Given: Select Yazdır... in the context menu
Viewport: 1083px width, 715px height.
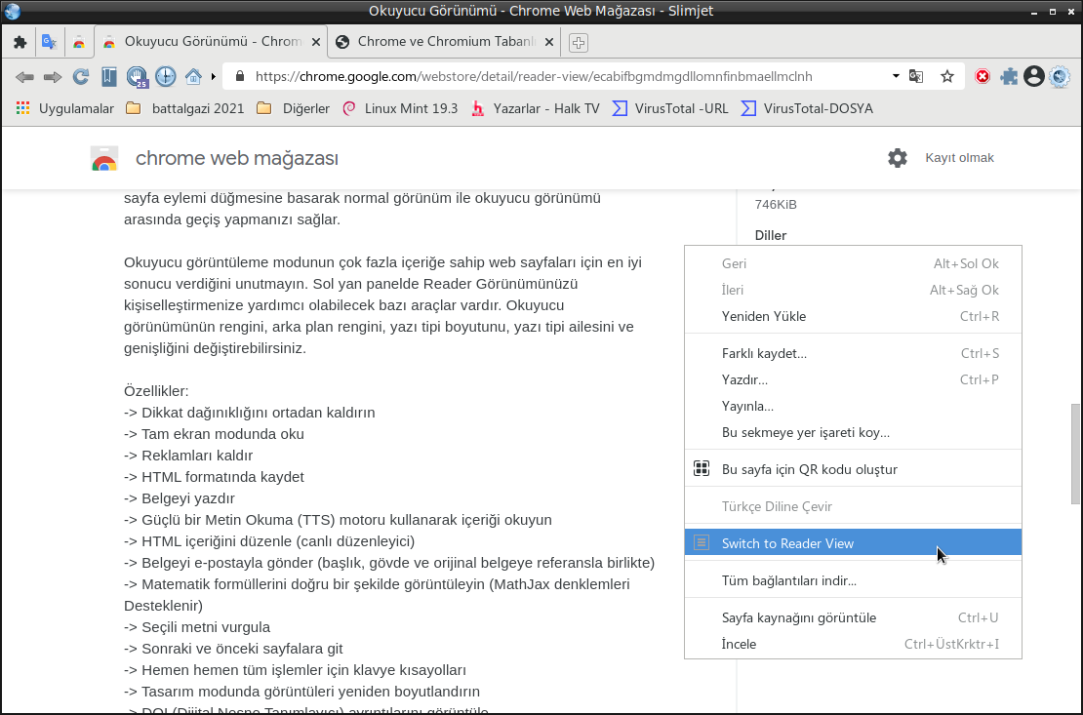Looking at the screenshot, I should [853, 380].
